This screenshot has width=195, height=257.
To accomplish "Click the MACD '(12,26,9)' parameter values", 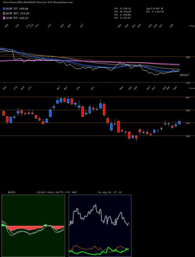I will pyautogui.click(x=53, y=192).
